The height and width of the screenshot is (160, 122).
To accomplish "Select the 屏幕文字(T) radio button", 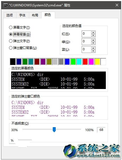I will (19, 28).
